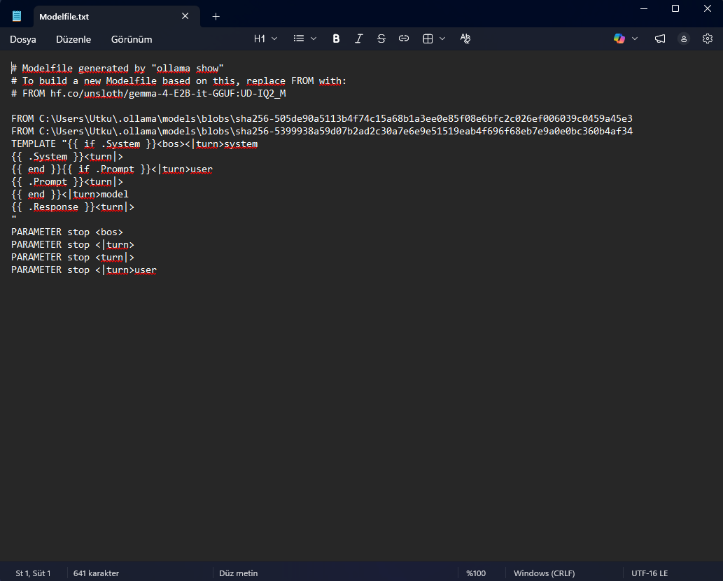Click the TEMPLATE line in the editor
The width and height of the screenshot is (723, 581).
(x=134, y=144)
